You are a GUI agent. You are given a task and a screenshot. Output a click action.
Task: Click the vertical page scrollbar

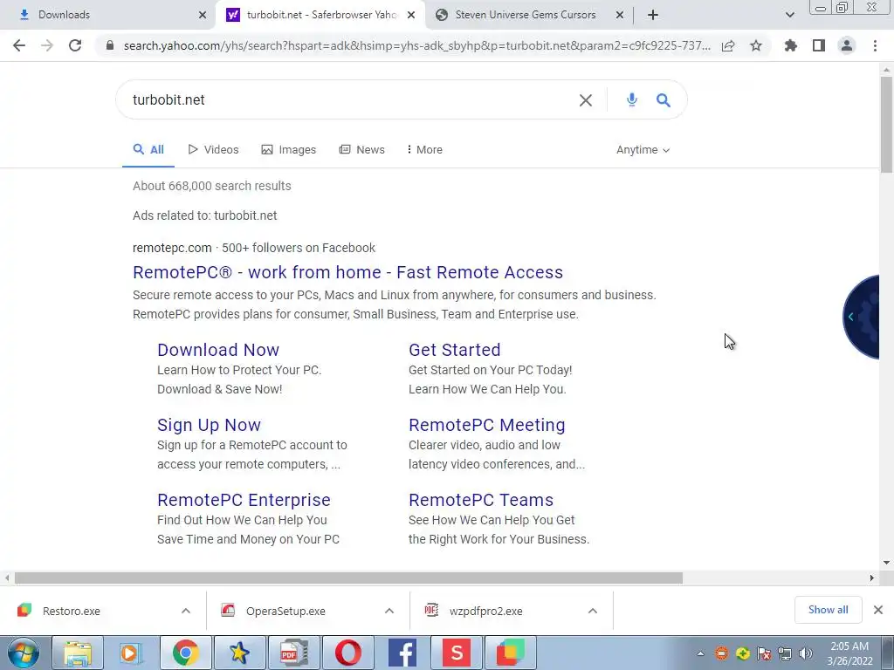click(886, 125)
